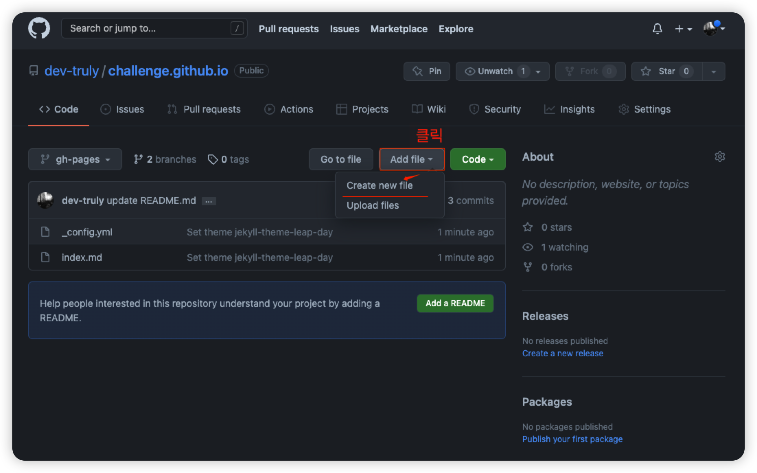The height and width of the screenshot is (473, 757).
Task: Open the notifications bell
Action: 657,29
